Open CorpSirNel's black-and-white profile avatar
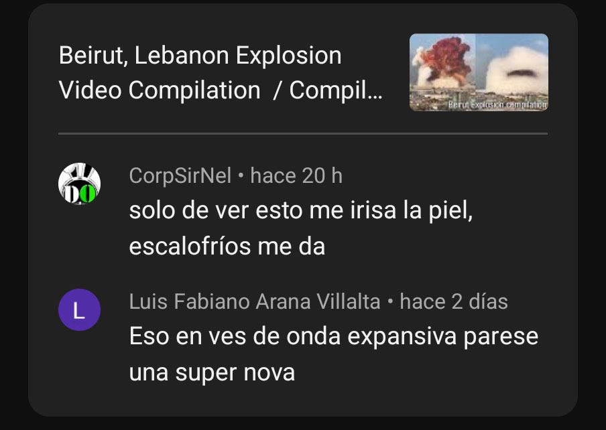Screen dimensions: 606x430 point(79,184)
